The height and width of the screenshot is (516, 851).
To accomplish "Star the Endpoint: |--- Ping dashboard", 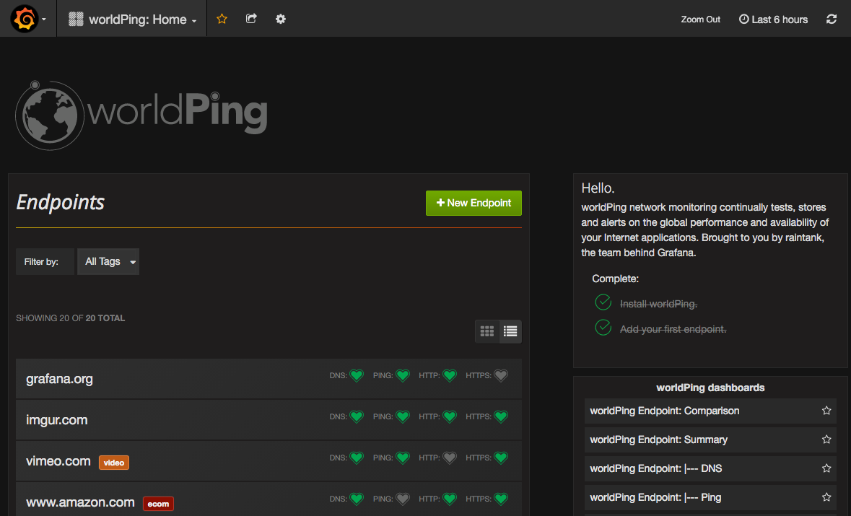I will click(x=826, y=497).
